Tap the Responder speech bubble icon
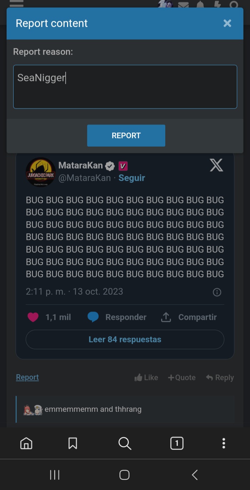This screenshot has height=490, width=250. [93, 317]
